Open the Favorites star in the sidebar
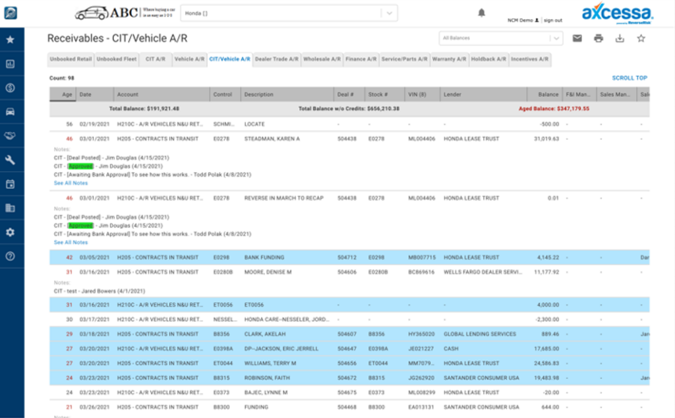 11,40
